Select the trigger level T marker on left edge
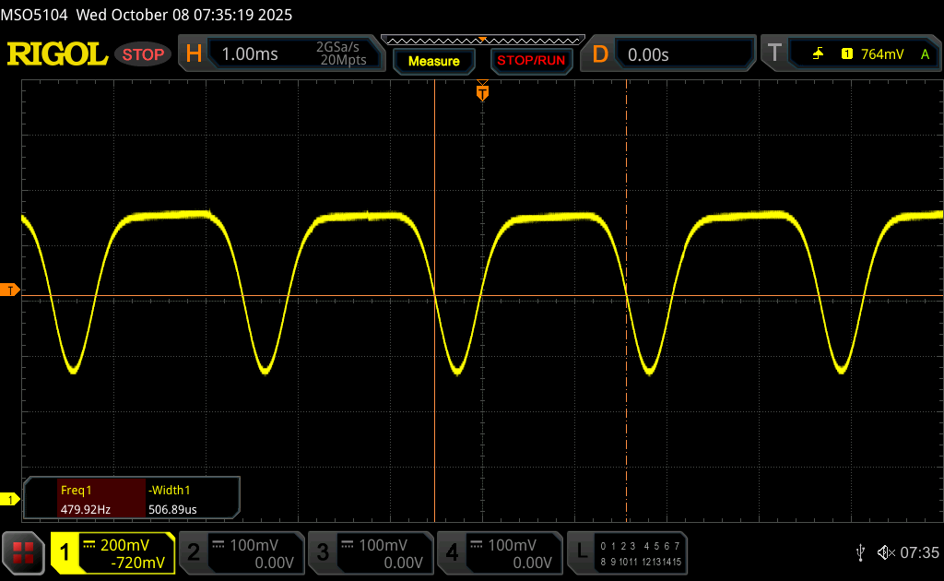 pyautogui.click(x=10, y=290)
